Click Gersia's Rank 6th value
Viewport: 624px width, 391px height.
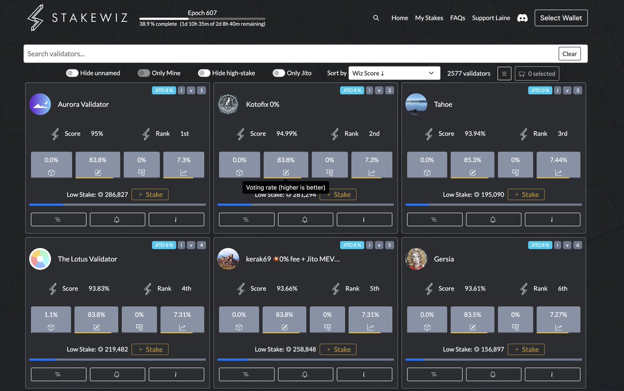pyautogui.click(x=563, y=288)
